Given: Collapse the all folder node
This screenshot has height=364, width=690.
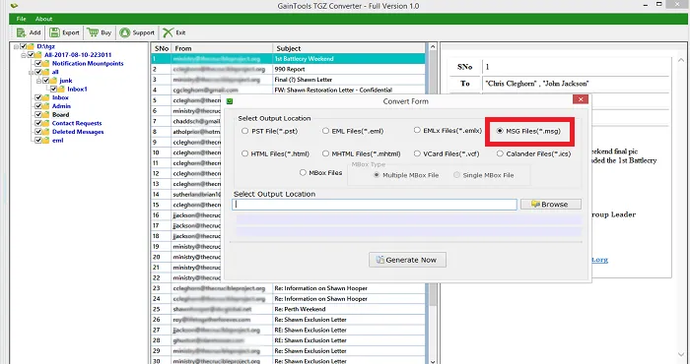Looking at the screenshot, I should point(32,72).
